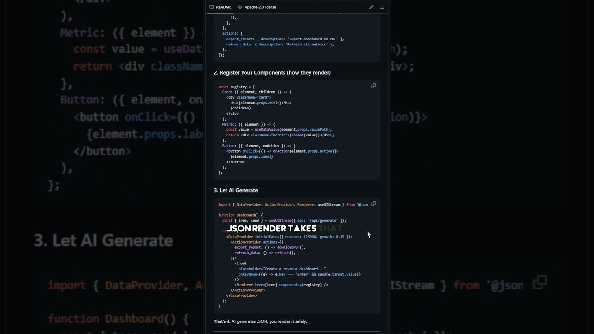Open the README tab
Image resolution: width=594 pixels, height=334 pixels.
[220, 7]
